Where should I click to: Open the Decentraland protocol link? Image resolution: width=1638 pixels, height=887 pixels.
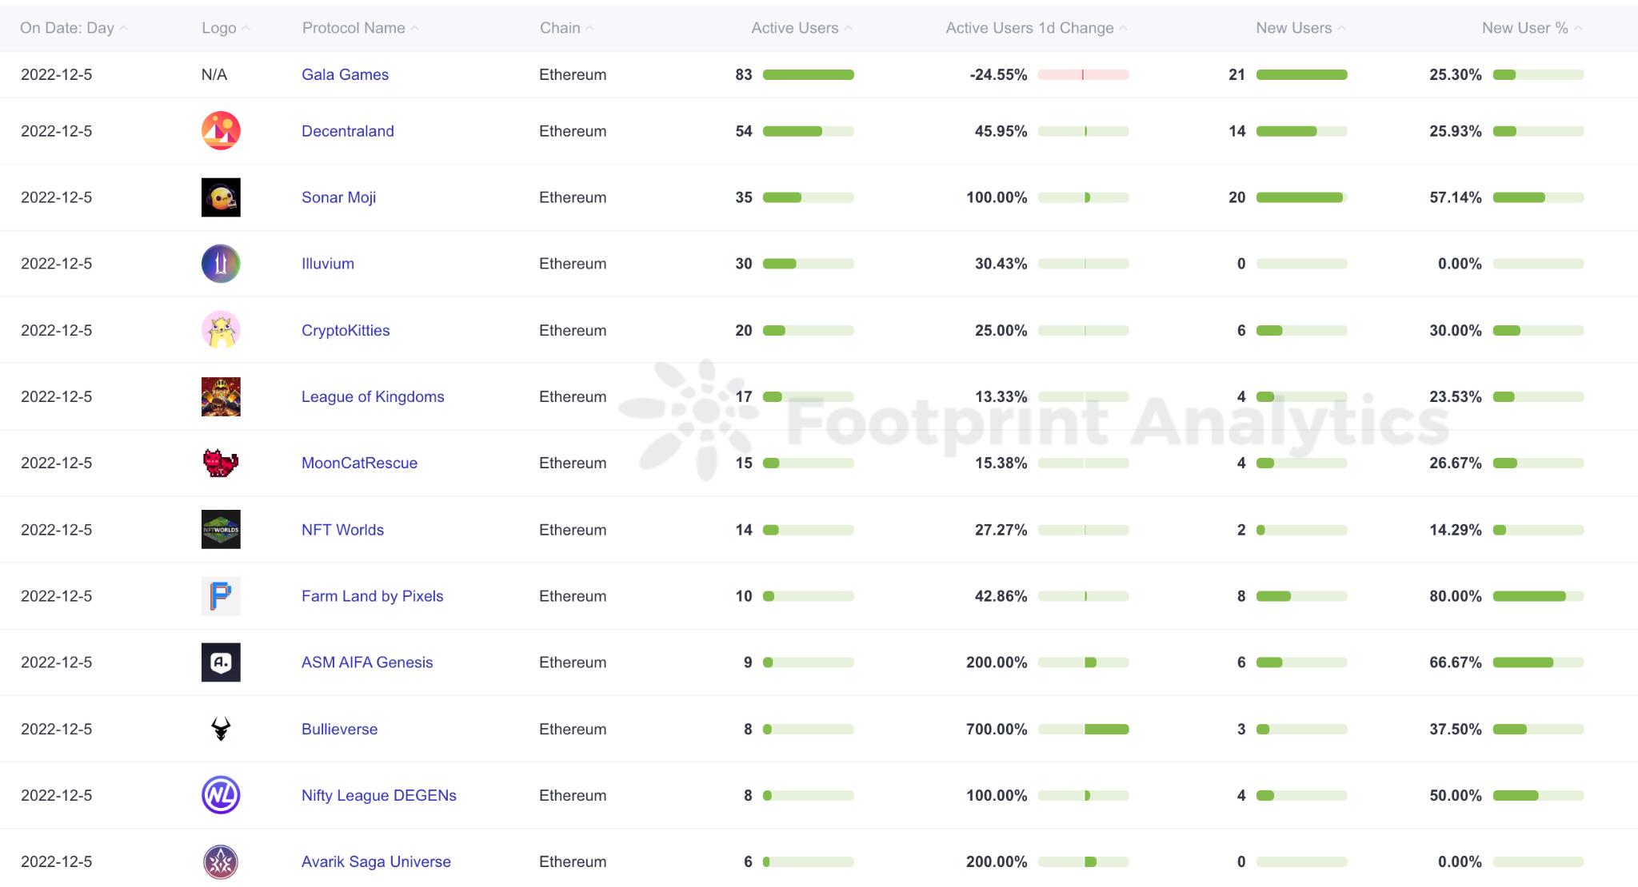[x=348, y=131]
